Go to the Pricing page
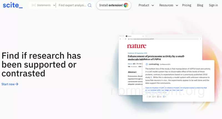Viewport: 222px width, 119px height. coord(186,5)
